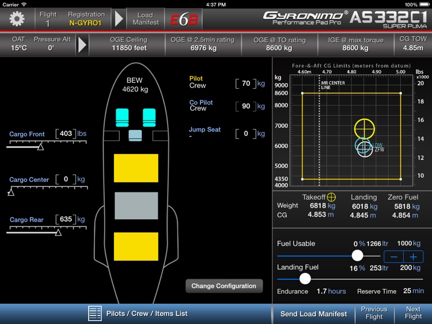Image resolution: width=432 pixels, height=324 pixels.
Task: Toggle Cargo Rear unit kg
Action: (81, 219)
